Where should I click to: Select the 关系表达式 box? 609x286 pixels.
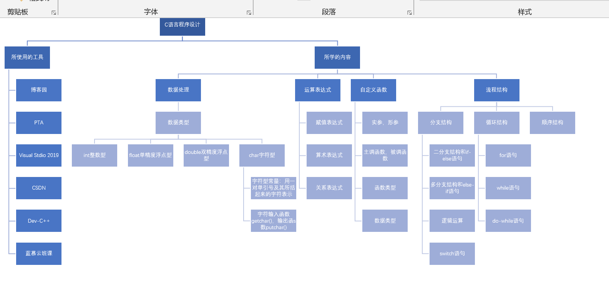[329, 188]
